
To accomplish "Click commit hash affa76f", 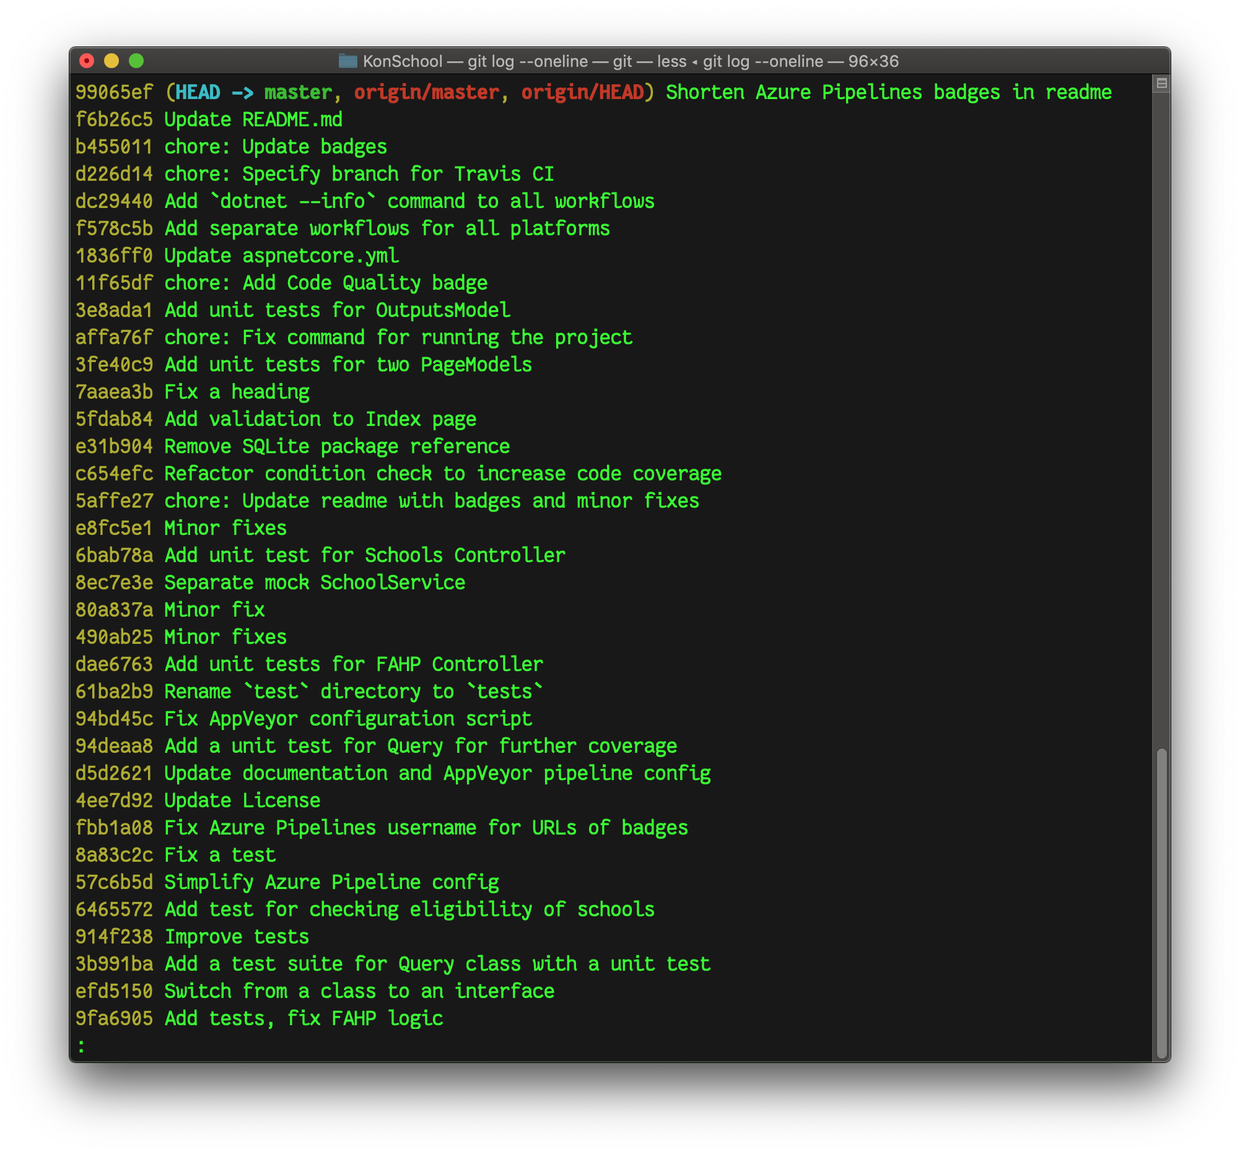I will pos(114,337).
